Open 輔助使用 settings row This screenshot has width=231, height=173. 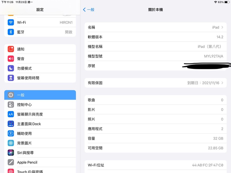click(x=40, y=133)
